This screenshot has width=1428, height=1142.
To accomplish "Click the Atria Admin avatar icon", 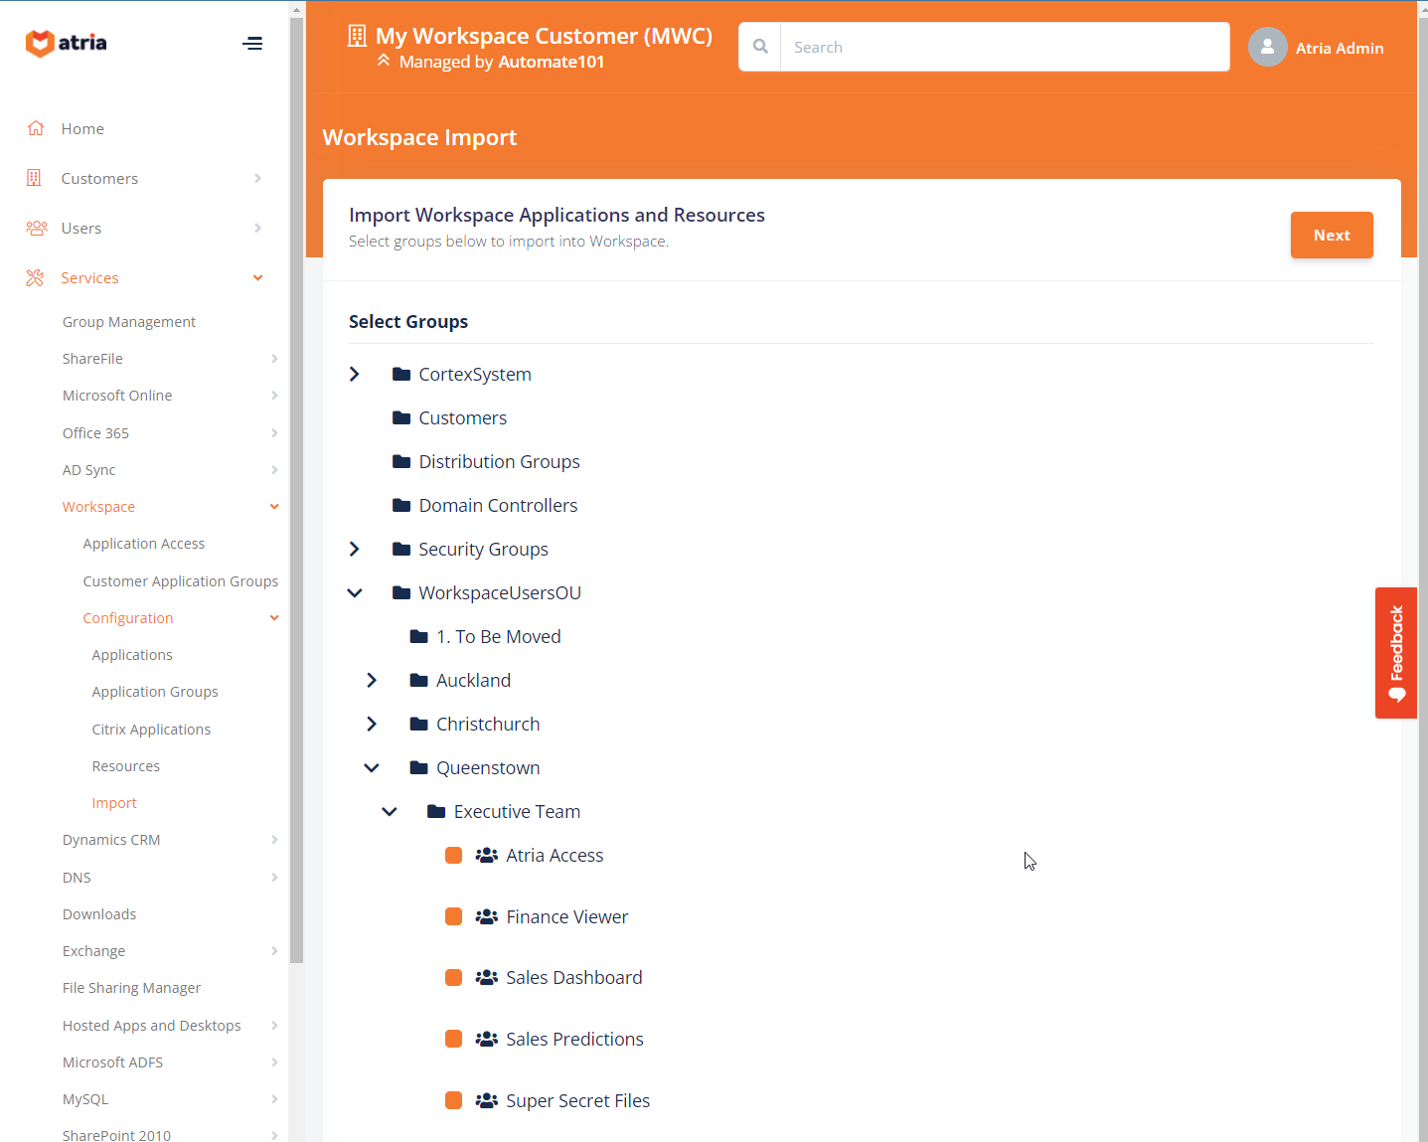I will [x=1267, y=47].
